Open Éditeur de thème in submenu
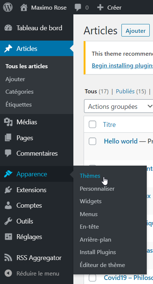 [x=102, y=265]
